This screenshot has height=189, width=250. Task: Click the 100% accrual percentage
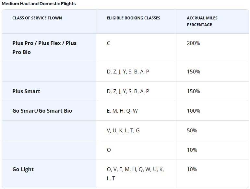click(x=193, y=111)
